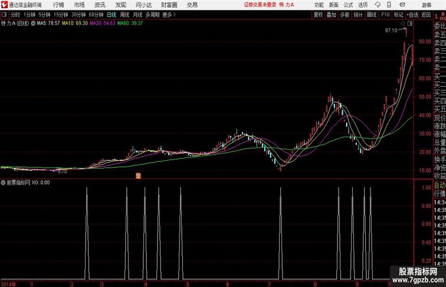
Task: Switch to the 周线 weekly tab
Action: [124, 15]
